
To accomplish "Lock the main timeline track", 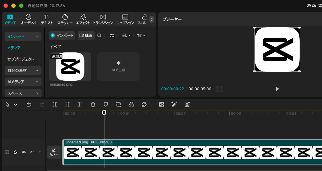I will coord(15,152).
